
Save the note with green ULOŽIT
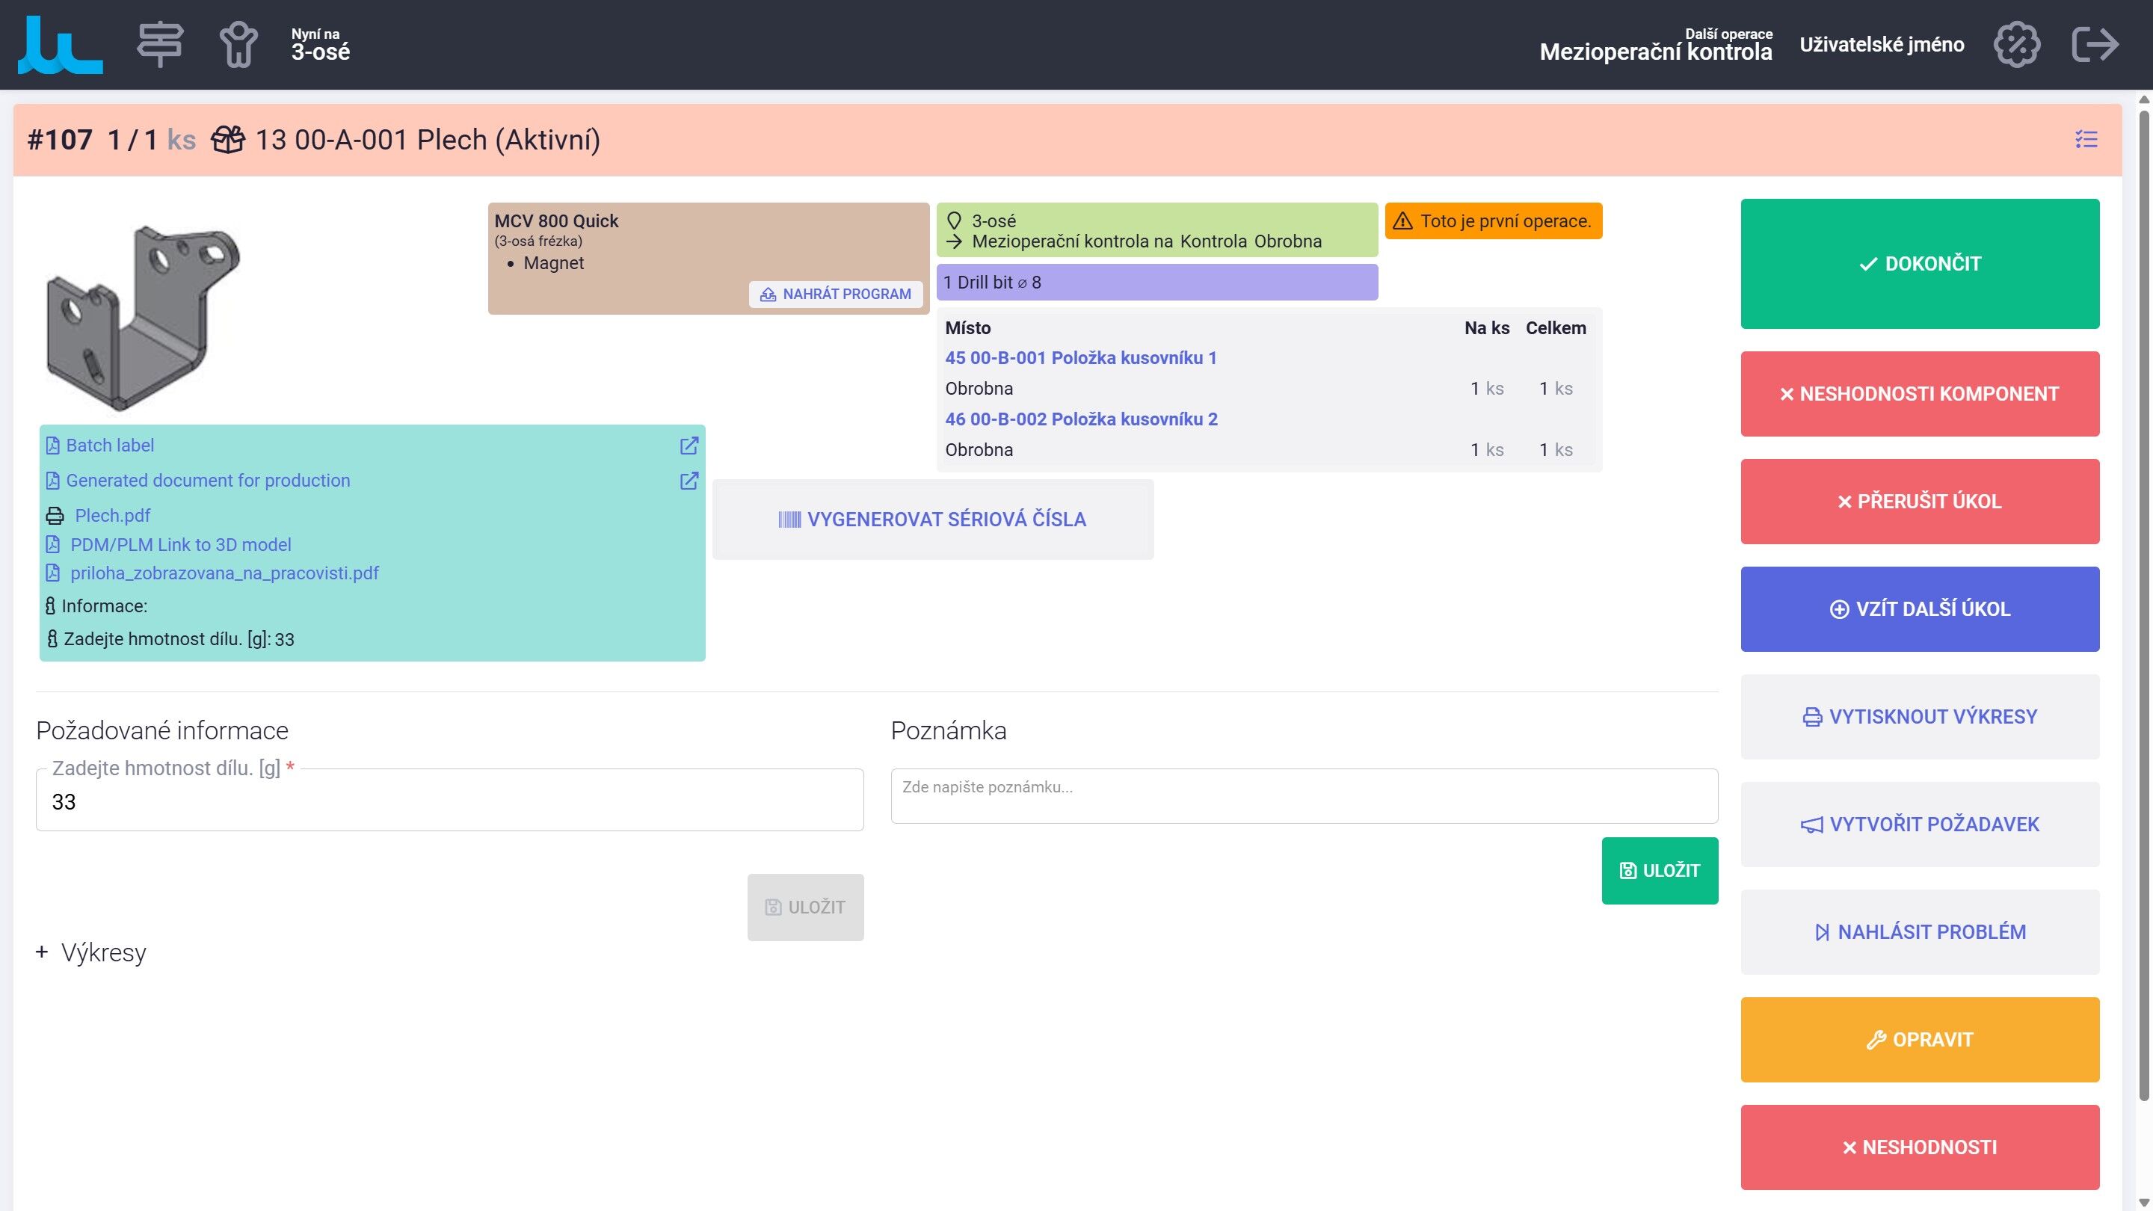(1659, 871)
